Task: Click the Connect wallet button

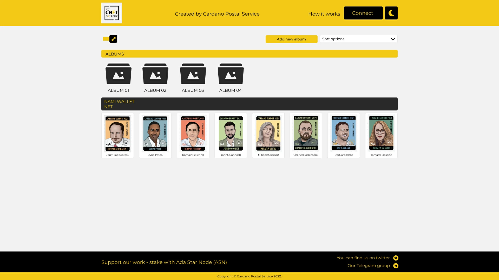Action: 363,13
